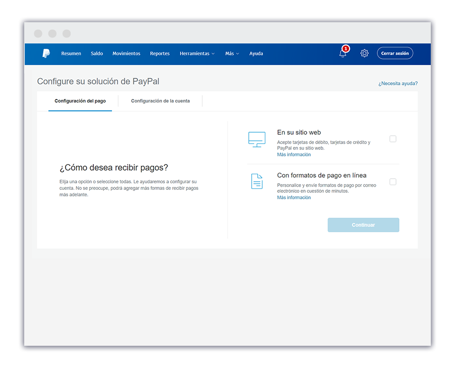This screenshot has height=370, width=454.
Task: Open the '¿Necesita ayuda?' link
Action: pyautogui.click(x=398, y=84)
